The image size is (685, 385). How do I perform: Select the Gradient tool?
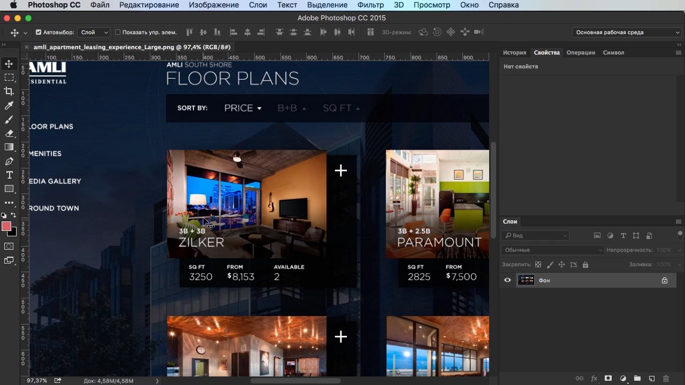click(9, 147)
